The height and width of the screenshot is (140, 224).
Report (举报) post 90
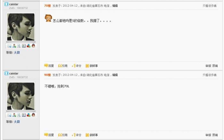208,135
